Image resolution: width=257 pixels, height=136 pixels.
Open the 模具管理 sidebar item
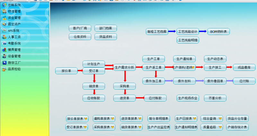[x=14, y=50]
